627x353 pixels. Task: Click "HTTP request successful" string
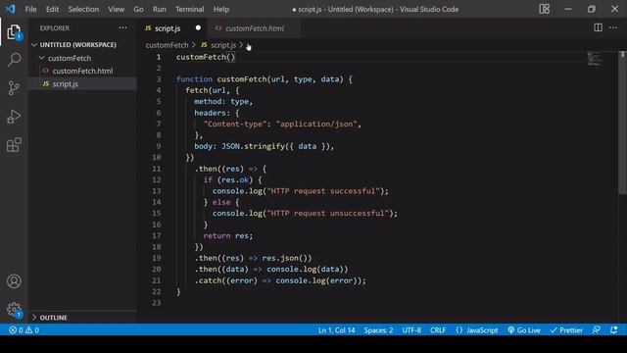323,191
